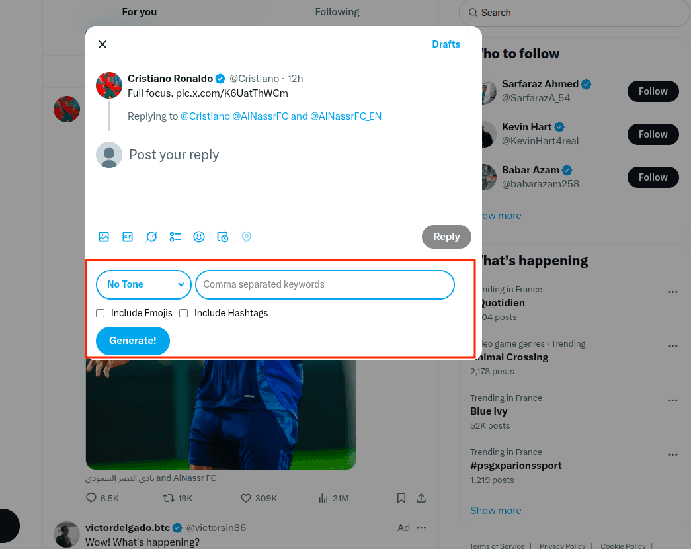Click the Grok enhance icon
The image size is (691, 549).
[151, 236]
